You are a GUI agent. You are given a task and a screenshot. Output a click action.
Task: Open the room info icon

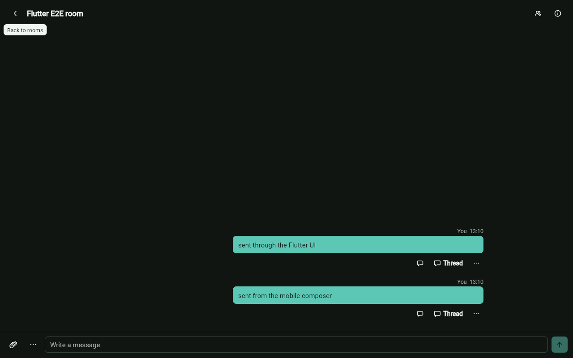click(x=558, y=13)
